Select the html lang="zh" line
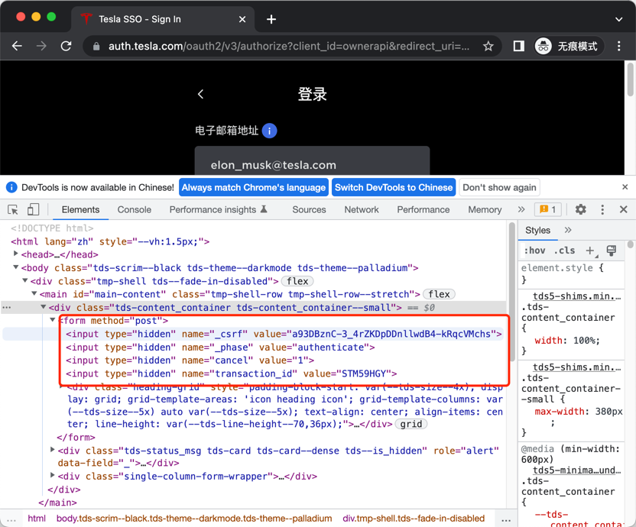Screen dimensions: 636x527 110,241
